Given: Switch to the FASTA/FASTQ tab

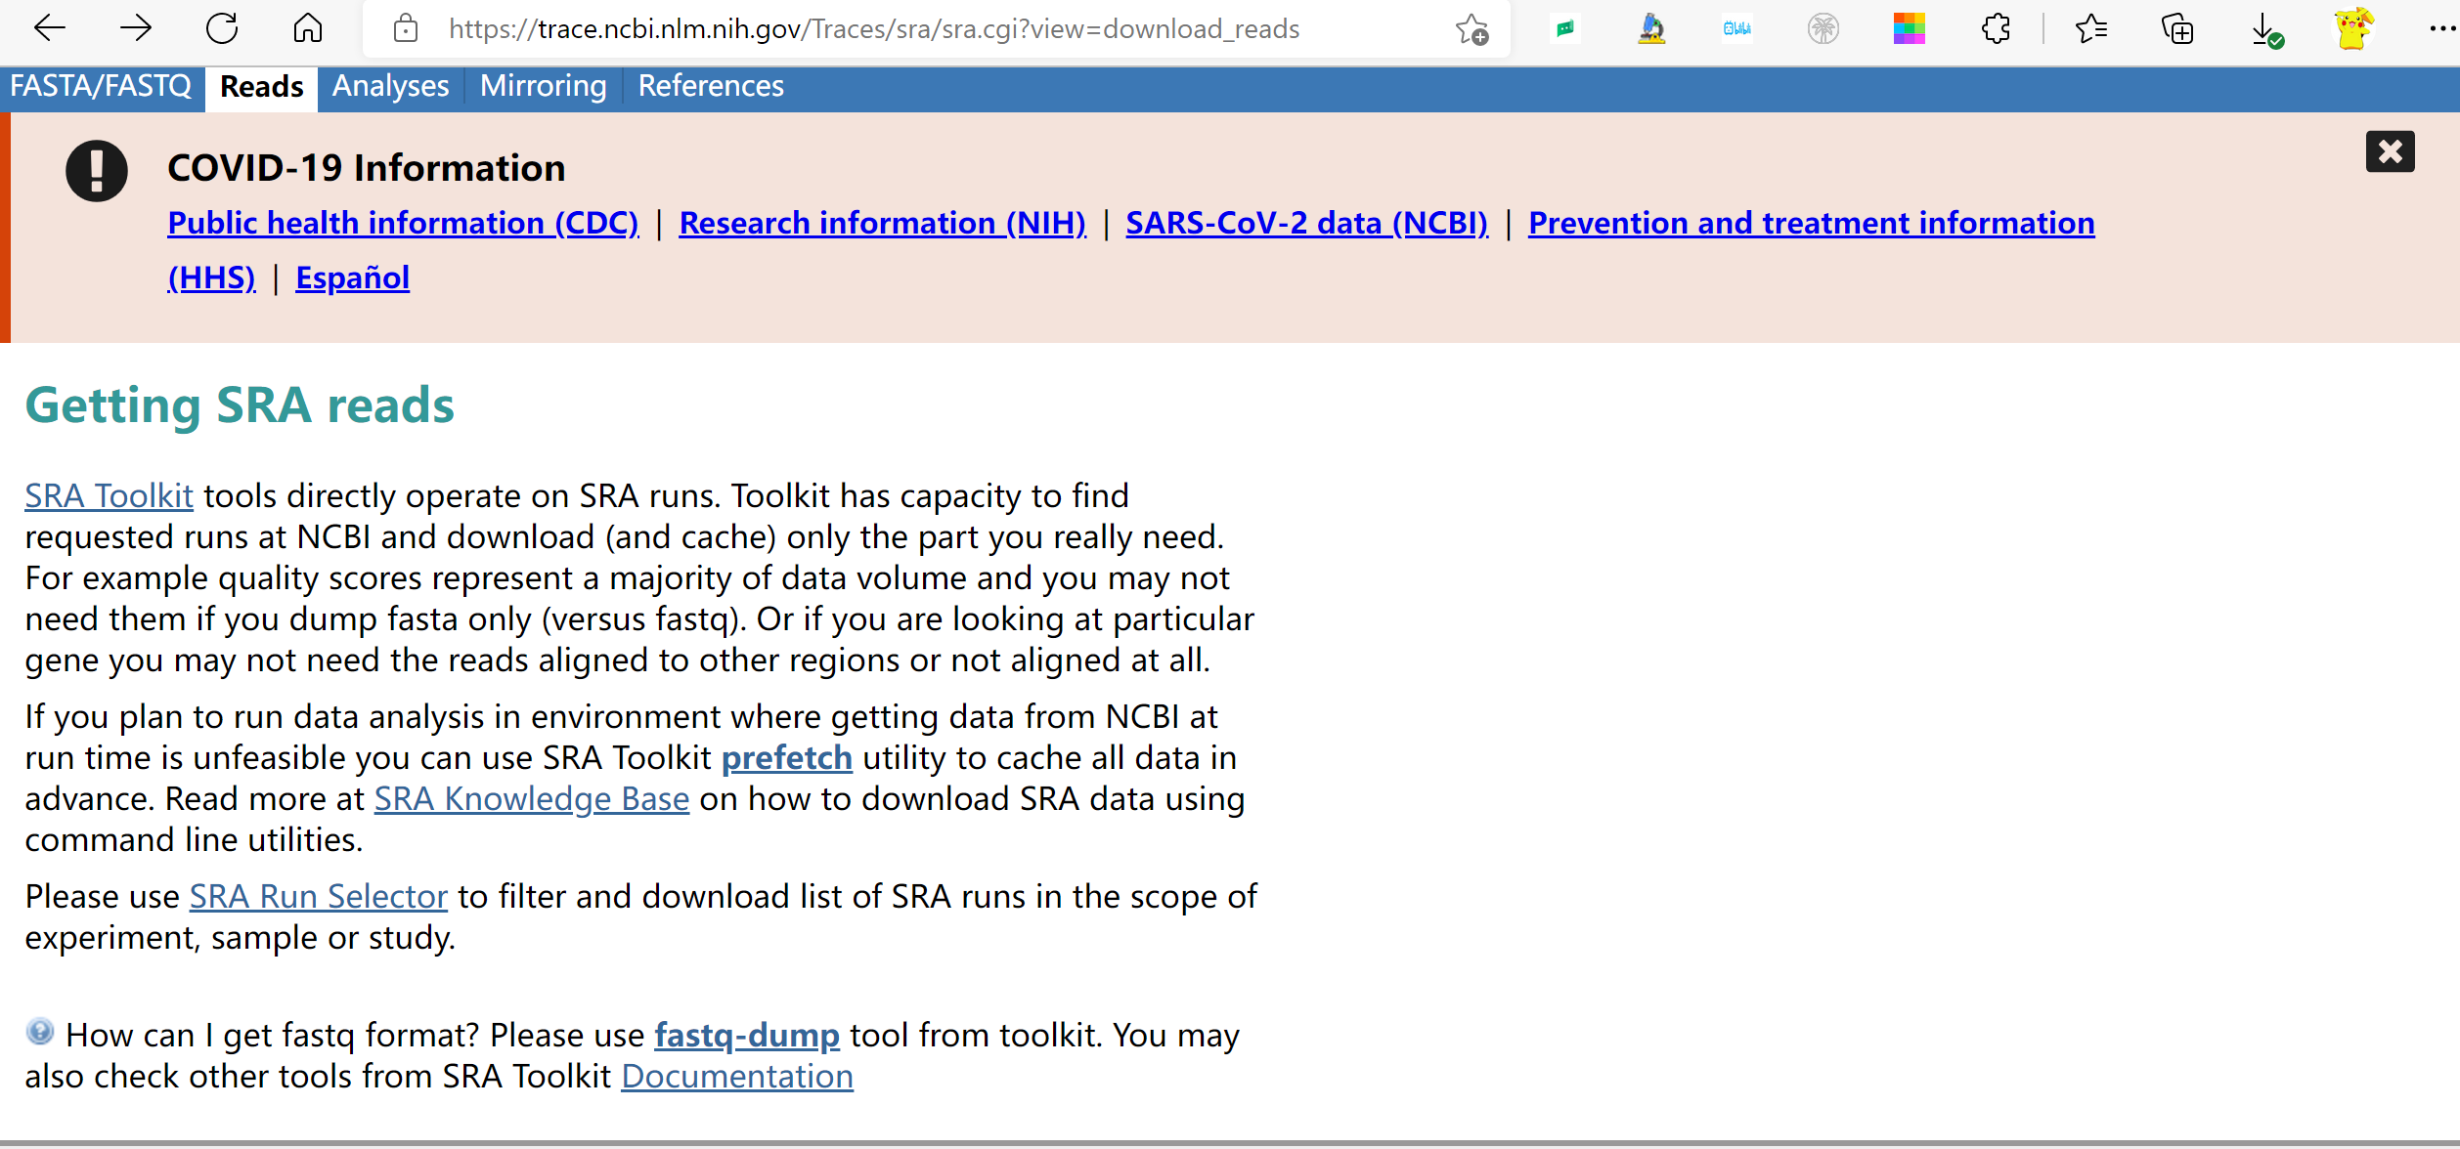Looking at the screenshot, I should [101, 87].
